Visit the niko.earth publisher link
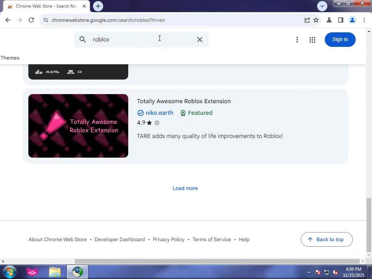The width and height of the screenshot is (372, 279). coord(159,113)
